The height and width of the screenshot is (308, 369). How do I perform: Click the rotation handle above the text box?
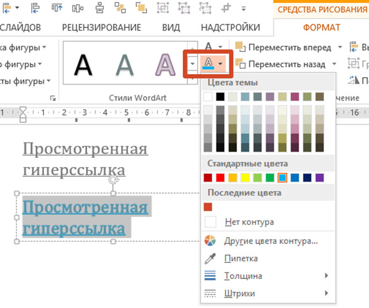pos(114,180)
